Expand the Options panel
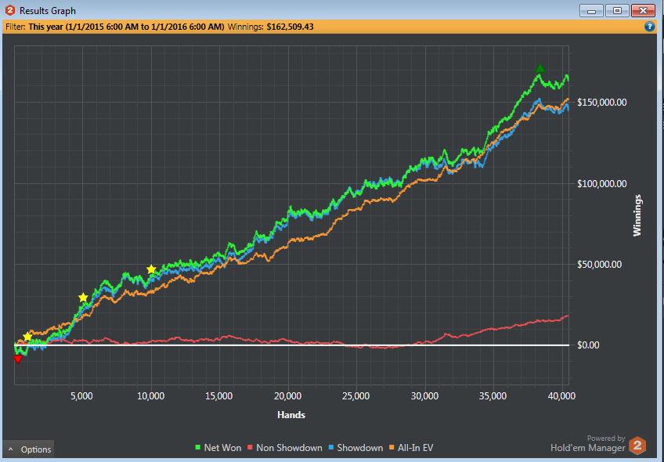Viewport: 664px width, 462px height. pyautogui.click(x=29, y=449)
